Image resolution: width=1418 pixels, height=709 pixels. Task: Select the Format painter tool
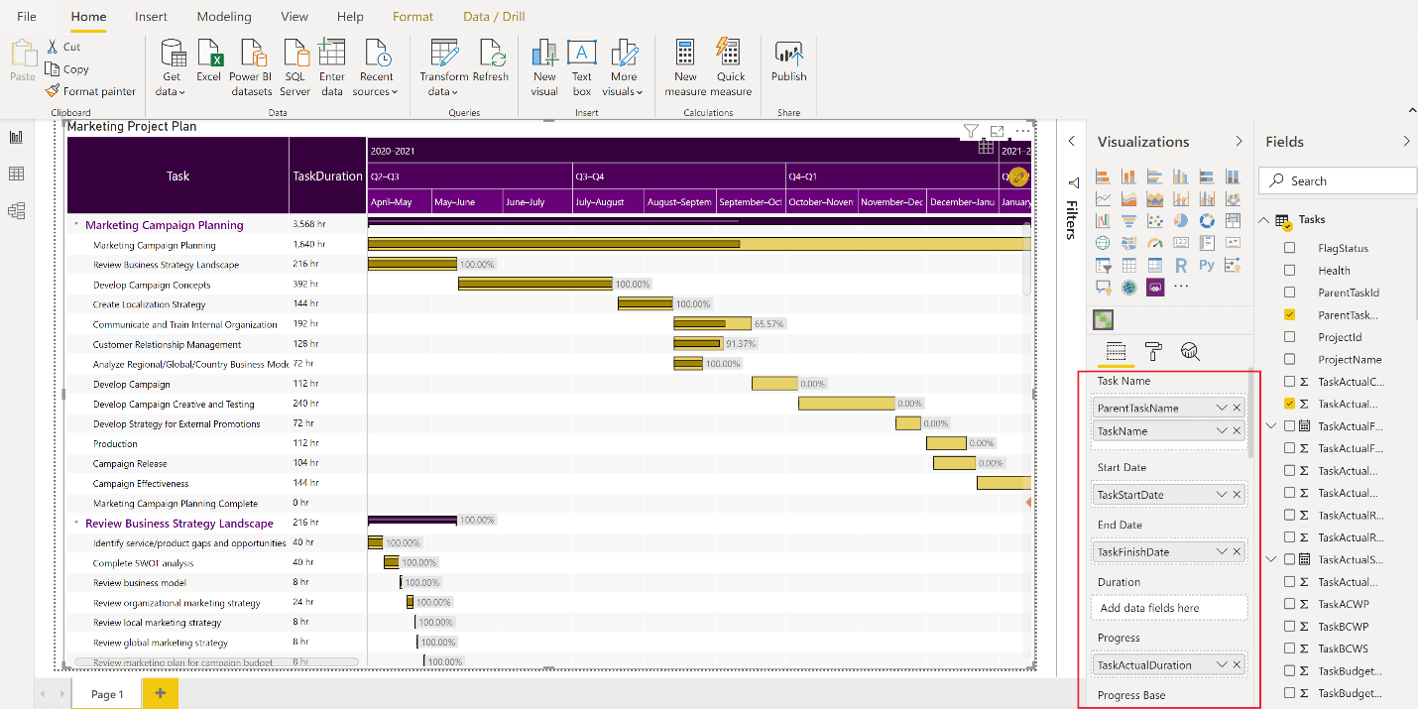pyautogui.click(x=91, y=91)
